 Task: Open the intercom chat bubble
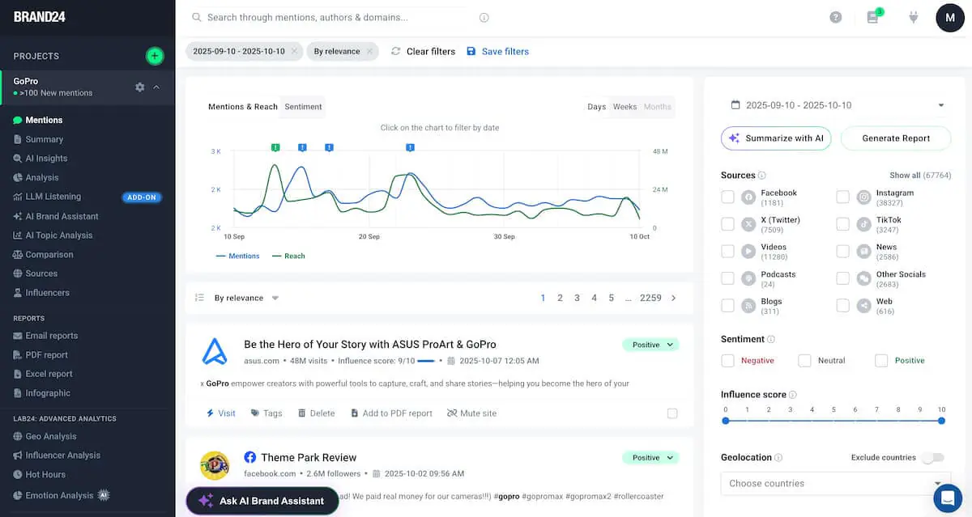[948, 498]
